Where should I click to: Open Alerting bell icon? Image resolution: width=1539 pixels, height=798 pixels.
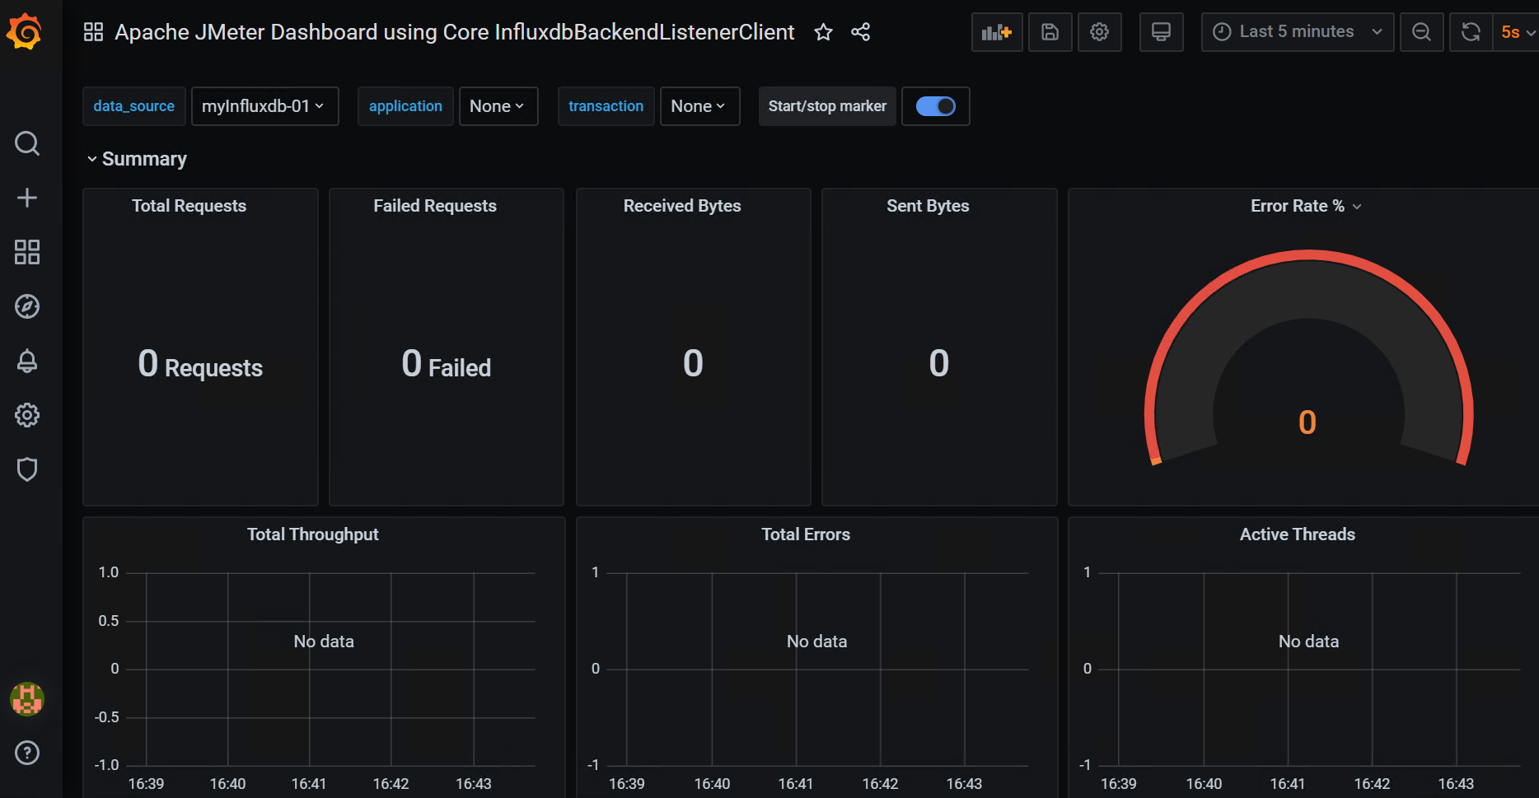27,361
